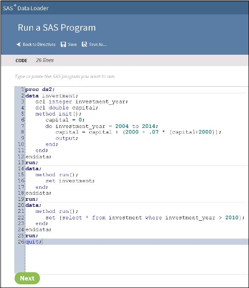Click the Save text button
Viewport: 249px width, 288px height.
point(72,44)
